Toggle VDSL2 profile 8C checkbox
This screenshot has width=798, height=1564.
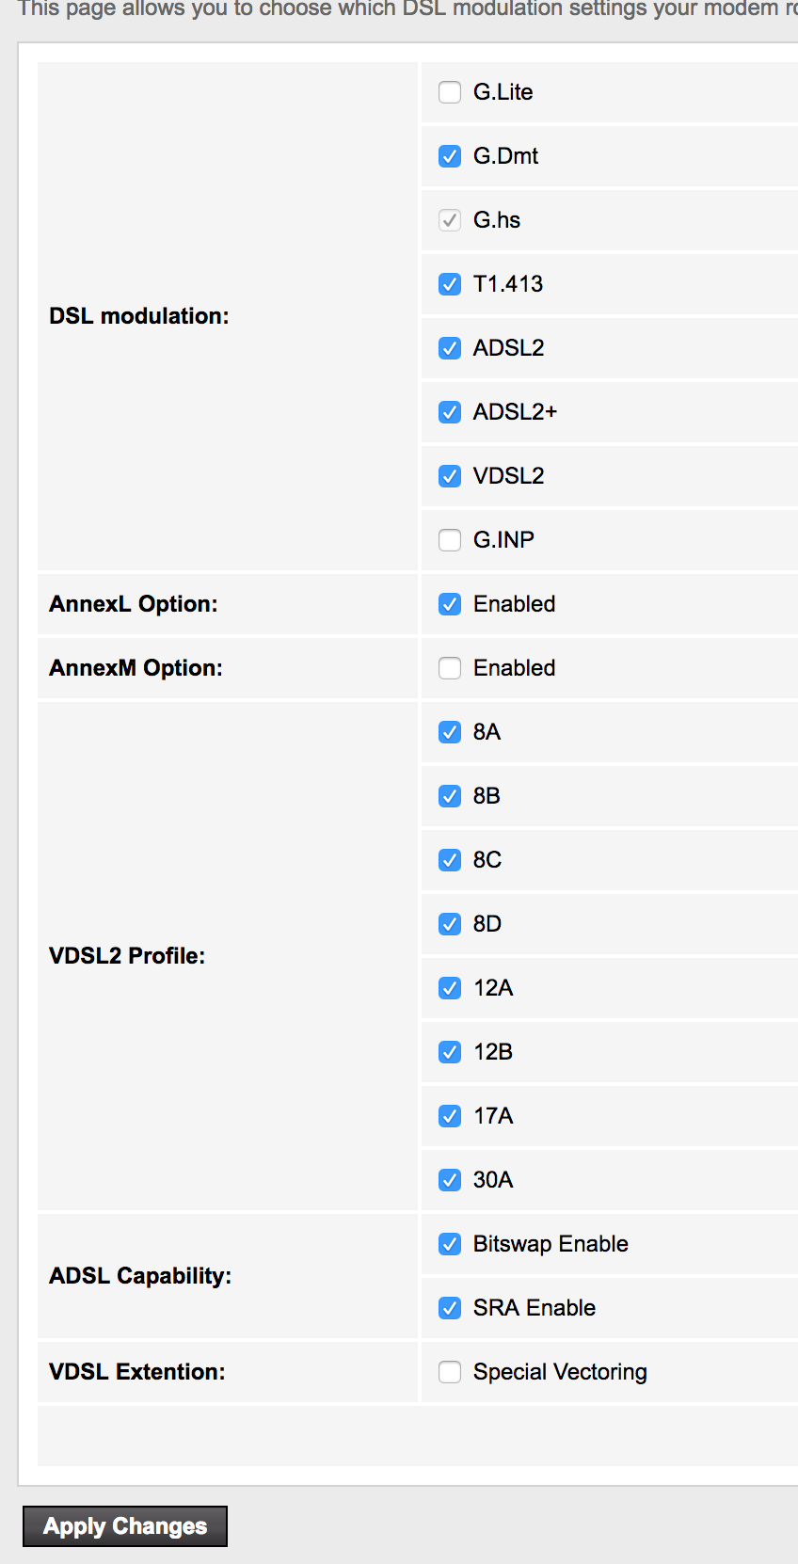pyautogui.click(x=450, y=860)
